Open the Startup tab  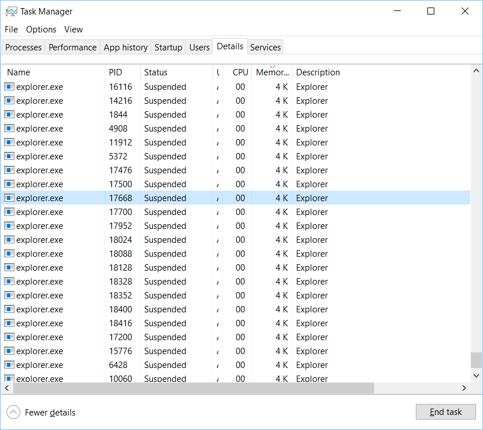click(169, 48)
